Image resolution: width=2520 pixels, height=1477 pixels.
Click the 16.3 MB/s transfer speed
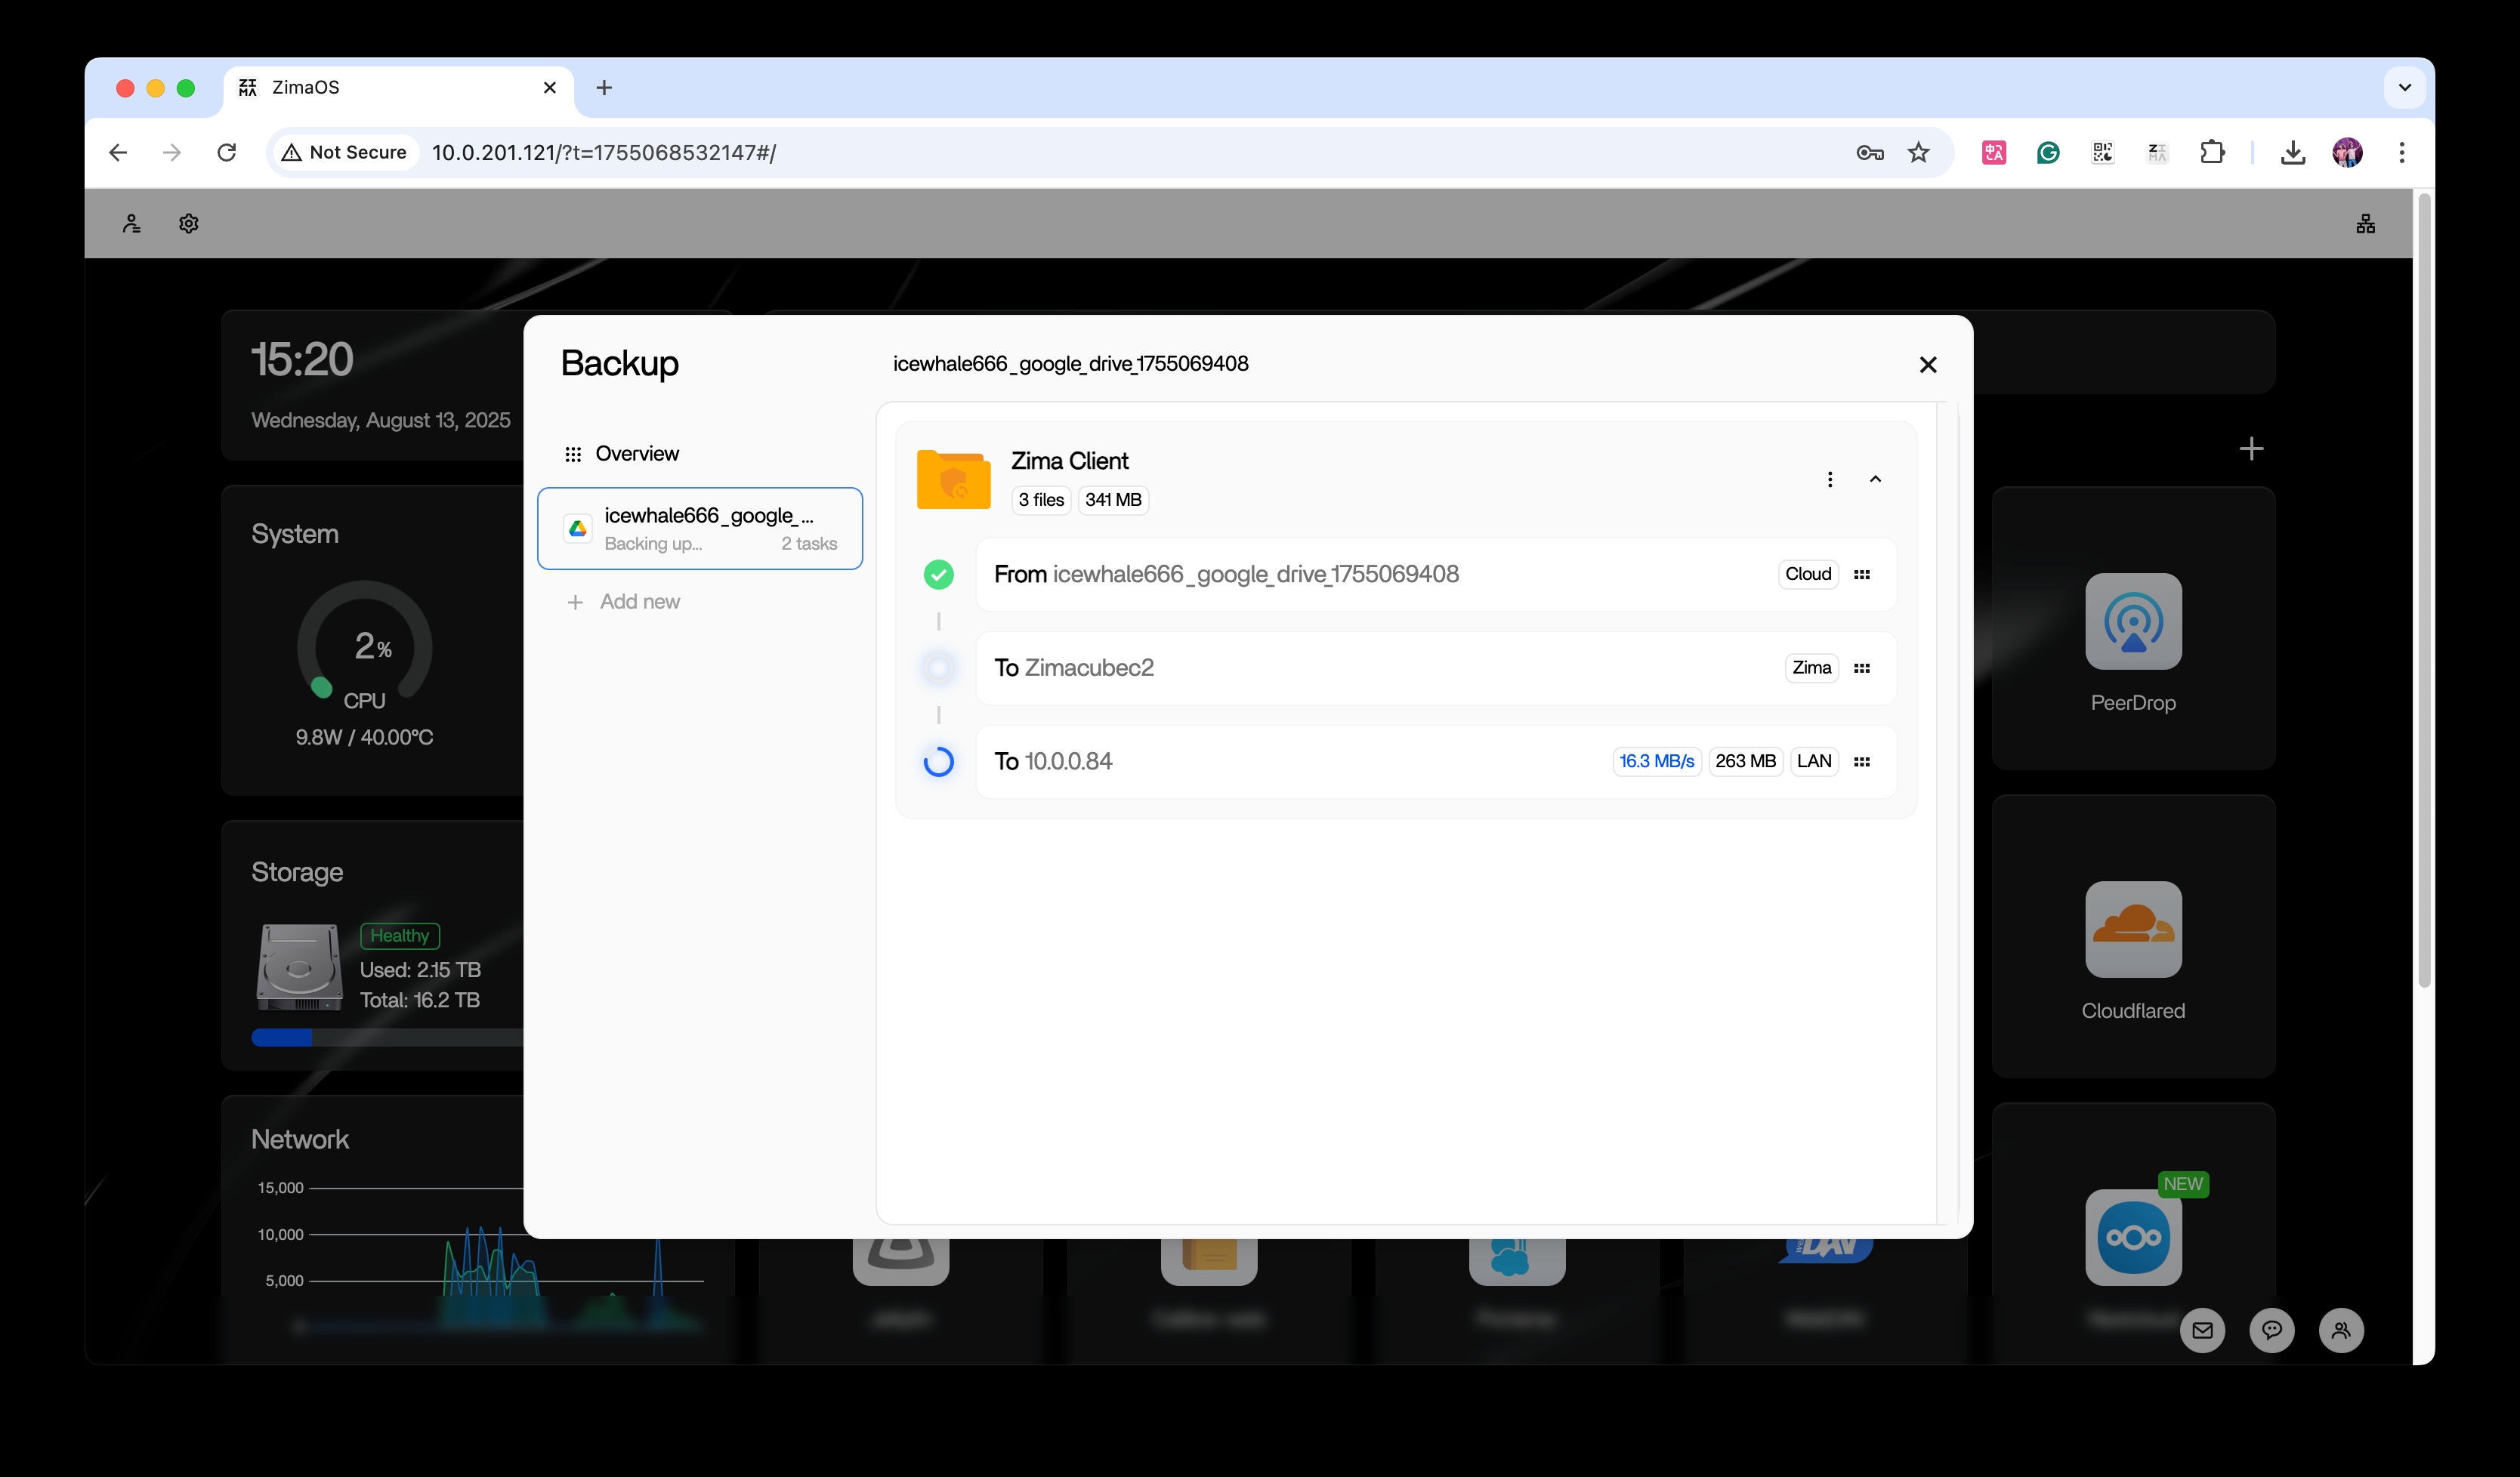coord(1657,761)
